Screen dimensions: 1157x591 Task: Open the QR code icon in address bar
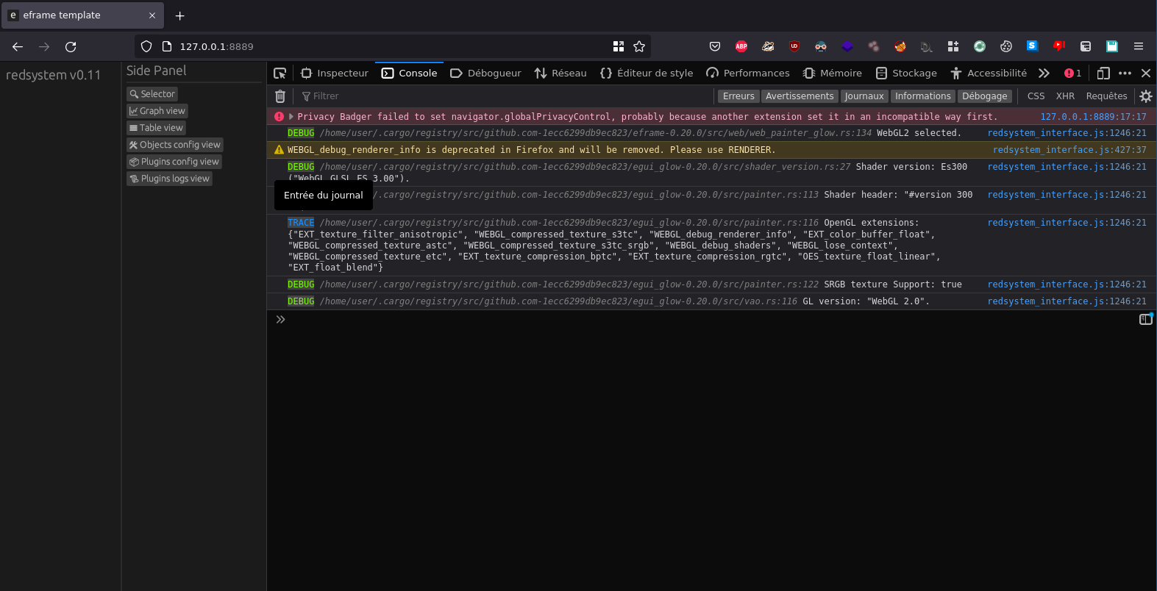(619, 46)
